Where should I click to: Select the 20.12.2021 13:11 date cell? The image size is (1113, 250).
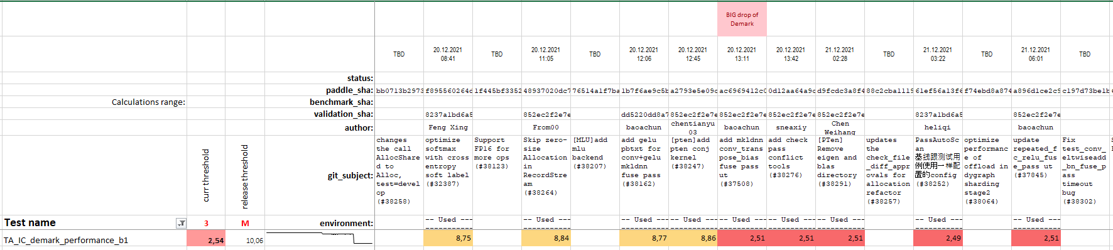(742, 54)
